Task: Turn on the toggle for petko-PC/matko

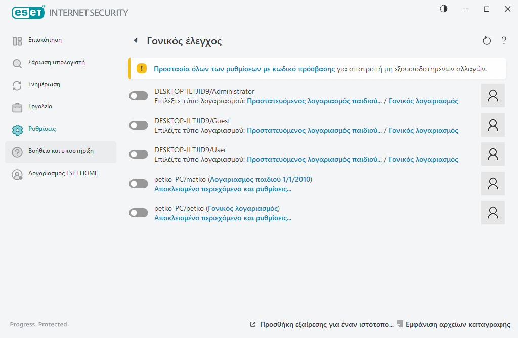Action: click(x=139, y=184)
